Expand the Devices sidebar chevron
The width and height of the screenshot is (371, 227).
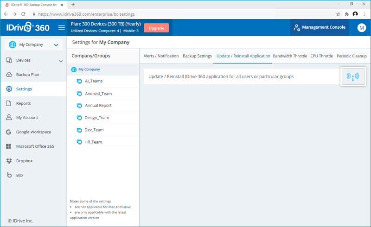61,61
